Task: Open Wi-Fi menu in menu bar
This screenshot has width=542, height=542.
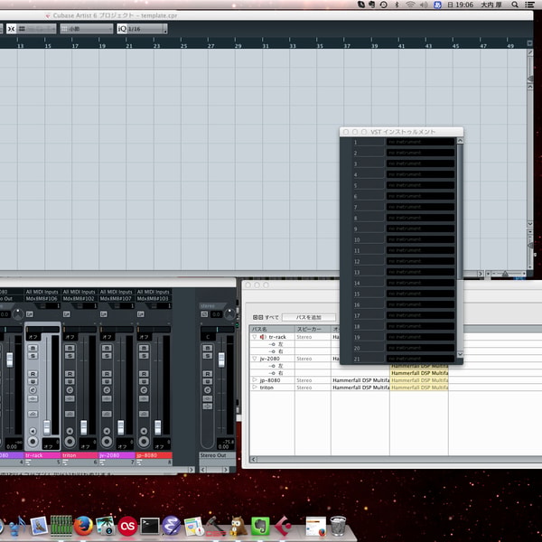Action: click(x=410, y=5)
